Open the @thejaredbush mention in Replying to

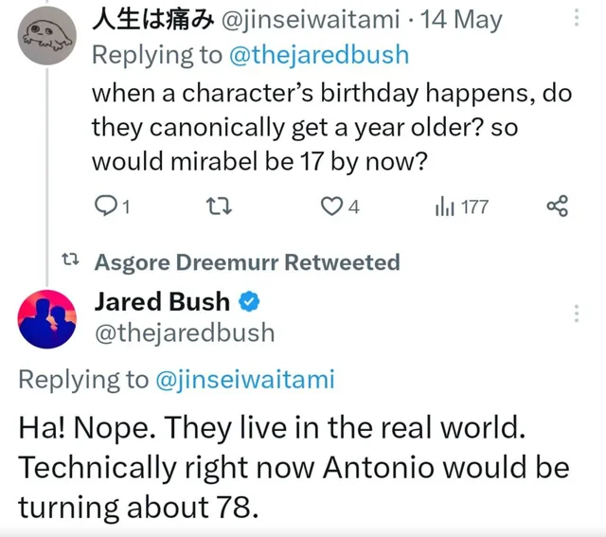[322, 54]
